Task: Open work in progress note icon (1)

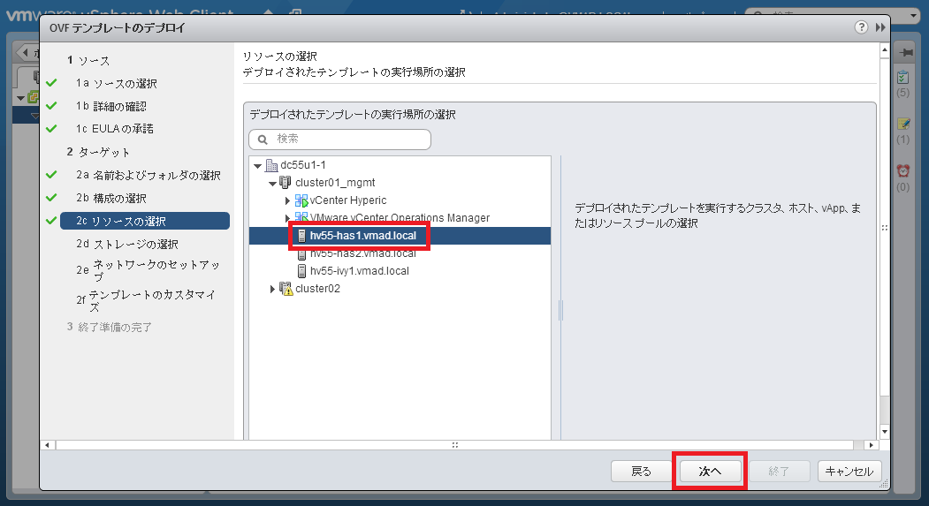Action: tap(903, 124)
